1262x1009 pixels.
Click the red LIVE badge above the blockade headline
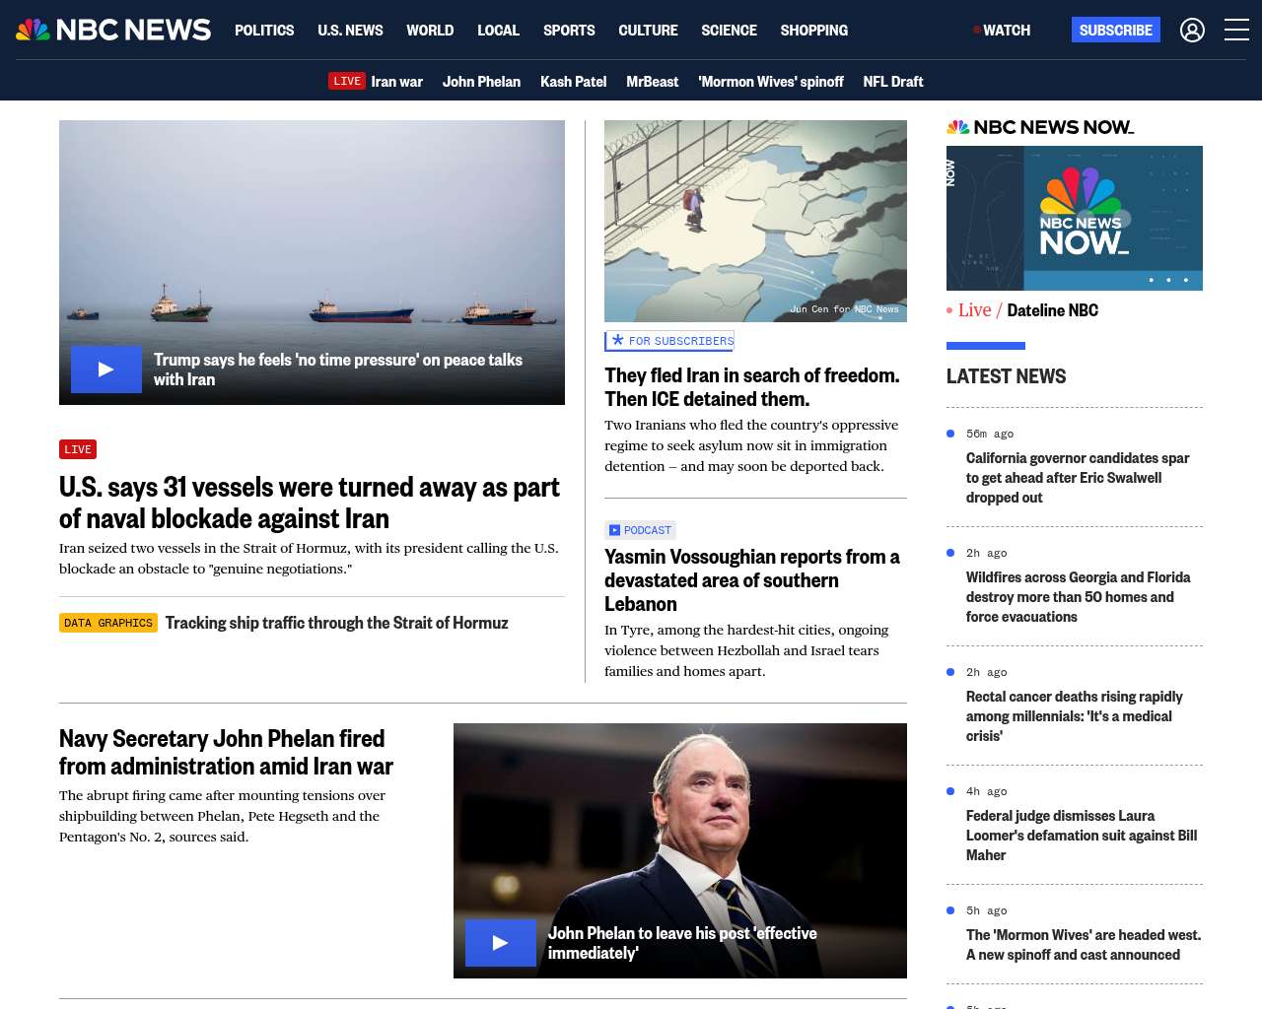pos(78,449)
